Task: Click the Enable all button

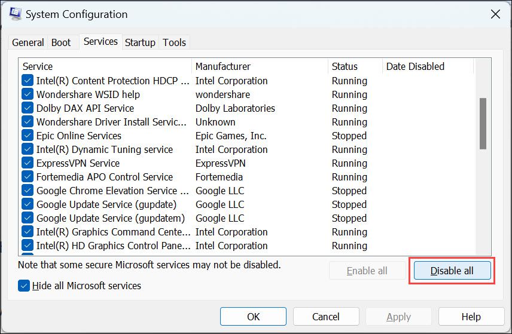Action: click(367, 271)
